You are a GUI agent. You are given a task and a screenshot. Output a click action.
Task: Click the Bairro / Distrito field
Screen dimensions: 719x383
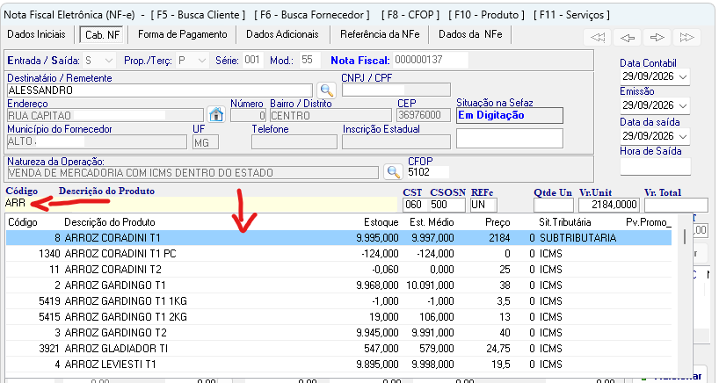click(330, 115)
